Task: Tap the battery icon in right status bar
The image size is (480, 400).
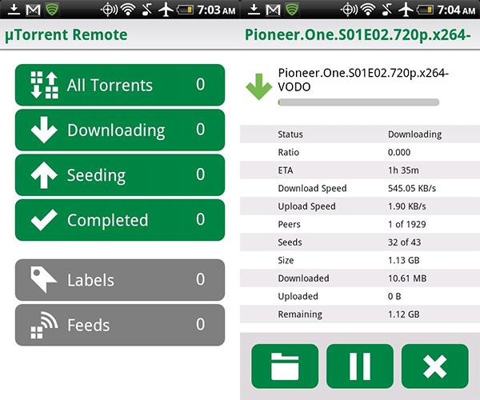Action: (x=425, y=10)
